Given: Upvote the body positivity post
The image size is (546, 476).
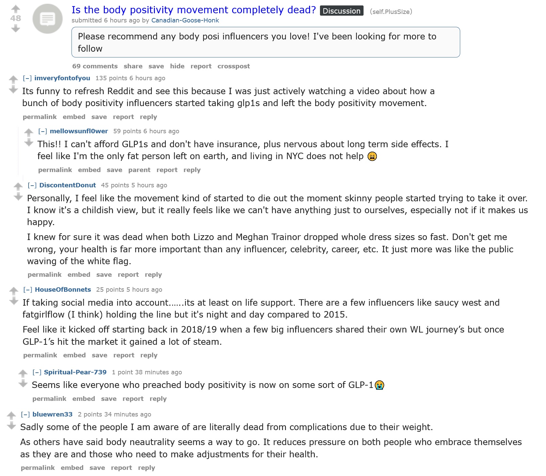Looking at the screenshot, I should click(16, 9).
